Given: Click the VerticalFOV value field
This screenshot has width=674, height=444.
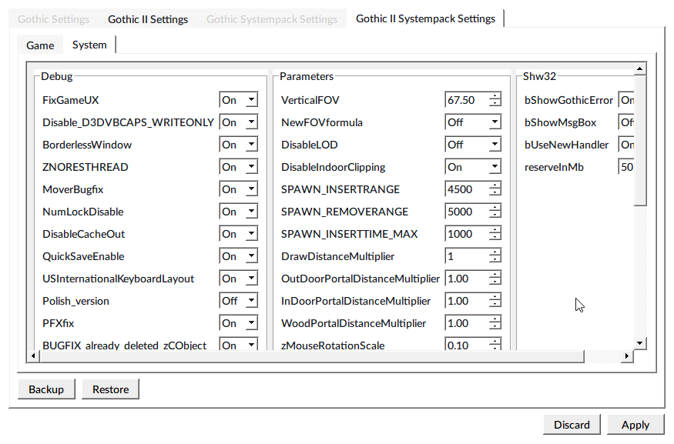Looking at the screenshot, I should point(467,100).
